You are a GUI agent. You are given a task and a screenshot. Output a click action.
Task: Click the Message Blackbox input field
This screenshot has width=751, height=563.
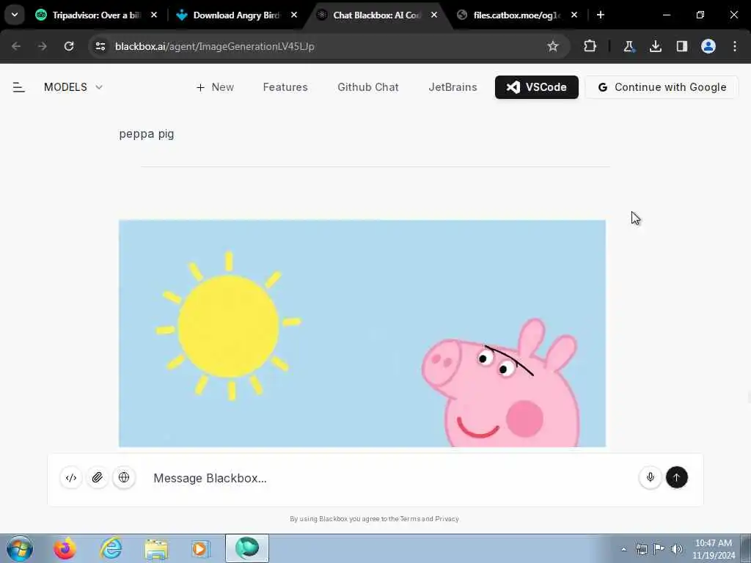[x=390, y=478]
